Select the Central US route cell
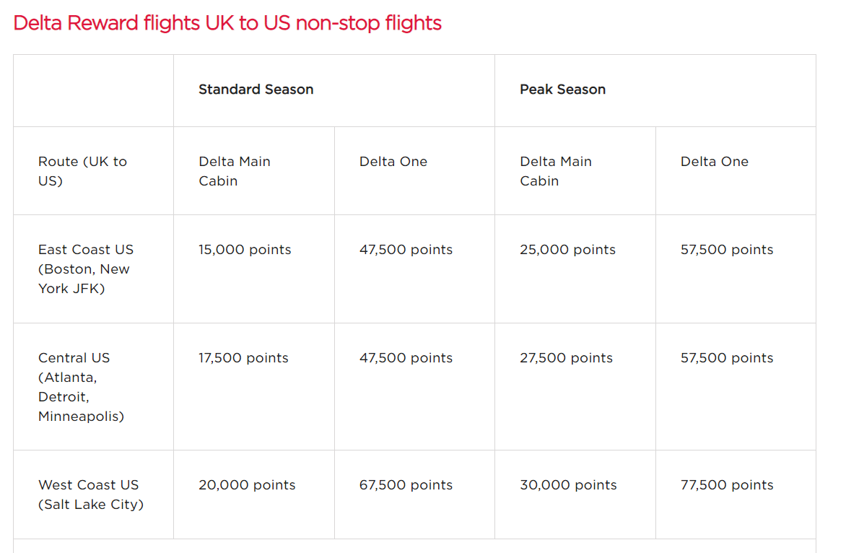The image size is (846, 553). click(81, 387)
